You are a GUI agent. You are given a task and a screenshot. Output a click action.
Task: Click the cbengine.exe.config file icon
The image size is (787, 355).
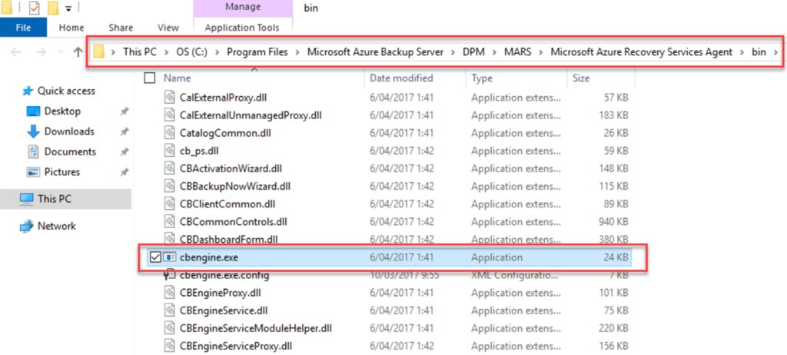(170, 275)
